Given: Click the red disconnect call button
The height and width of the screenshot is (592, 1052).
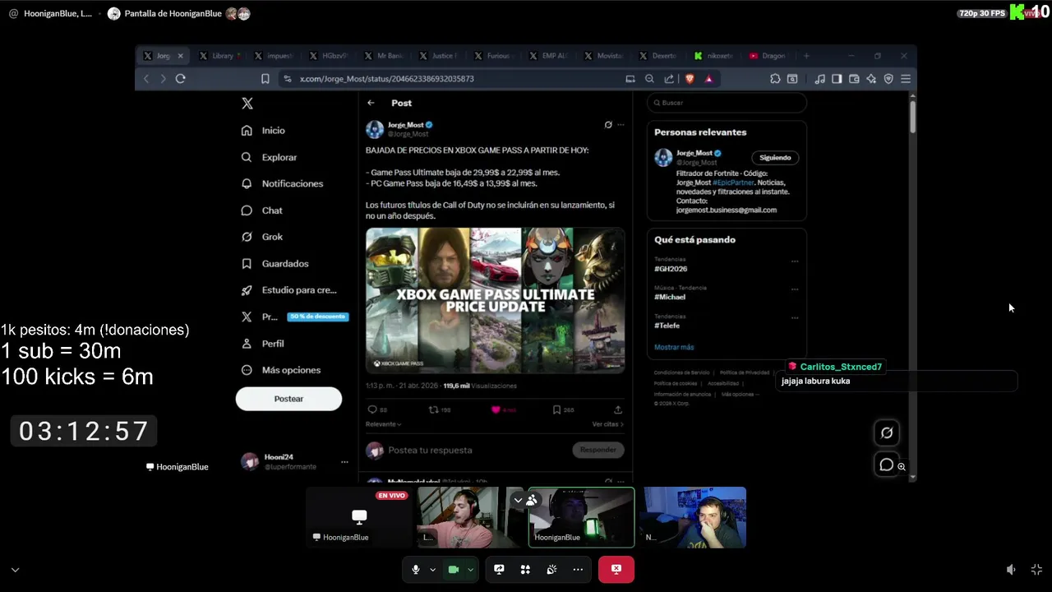Looking at the screenshot, I should 616,569.
